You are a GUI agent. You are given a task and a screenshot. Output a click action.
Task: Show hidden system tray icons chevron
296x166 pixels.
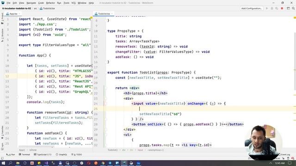271,163
